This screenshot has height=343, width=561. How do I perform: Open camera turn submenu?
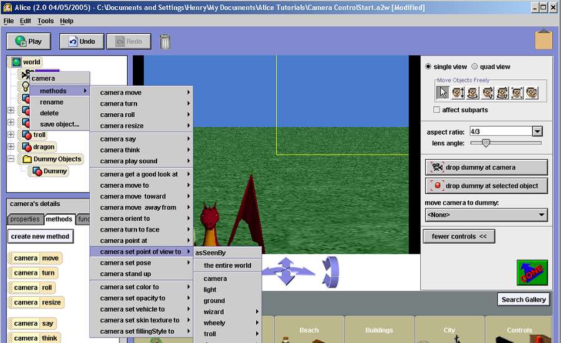pos(141,104)
